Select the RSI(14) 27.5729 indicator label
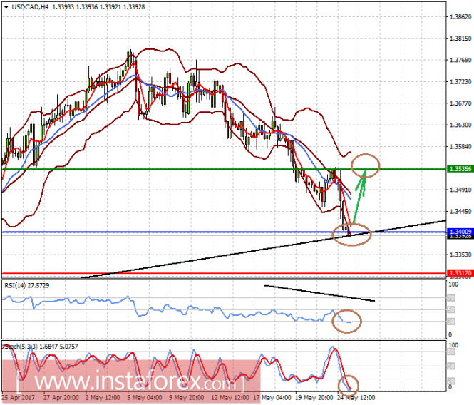Viewport: 474px width, 405px height. coord(26,285)
